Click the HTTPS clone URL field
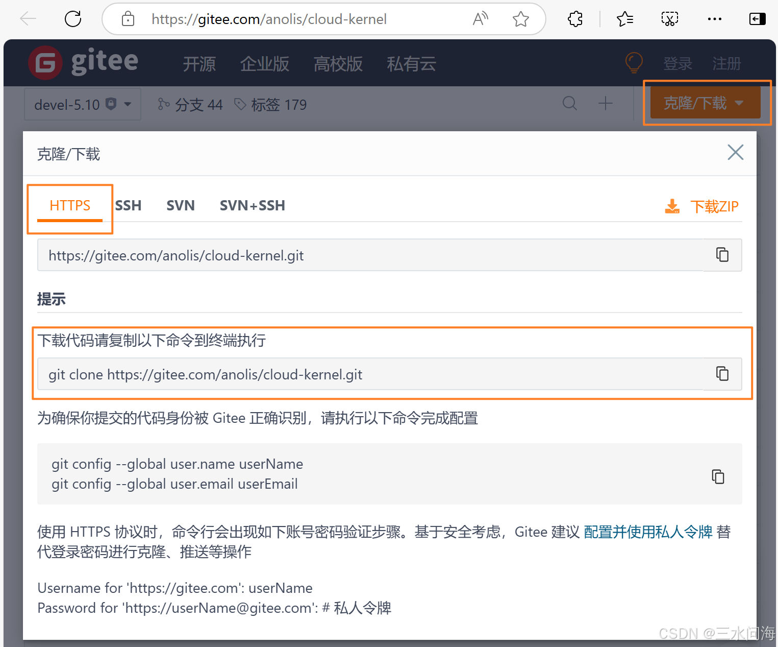The image size is (778, 647). (x=370, y=255)
